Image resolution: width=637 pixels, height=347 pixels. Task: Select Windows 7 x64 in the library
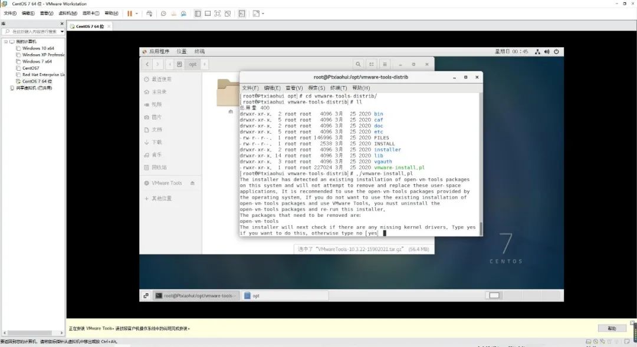coord(37,61)
